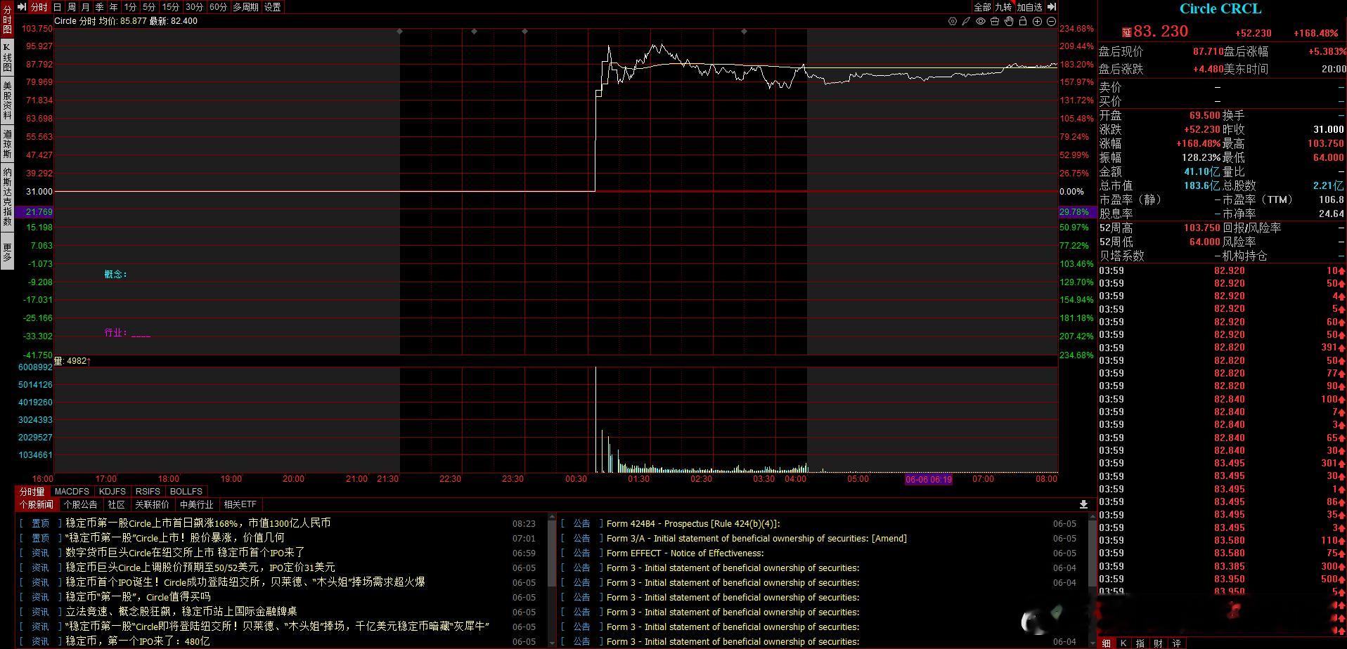This screenshot has width=1347, height=649.
Task: Open Form 3/A Amend announcement
Action: tap(756, 539)
